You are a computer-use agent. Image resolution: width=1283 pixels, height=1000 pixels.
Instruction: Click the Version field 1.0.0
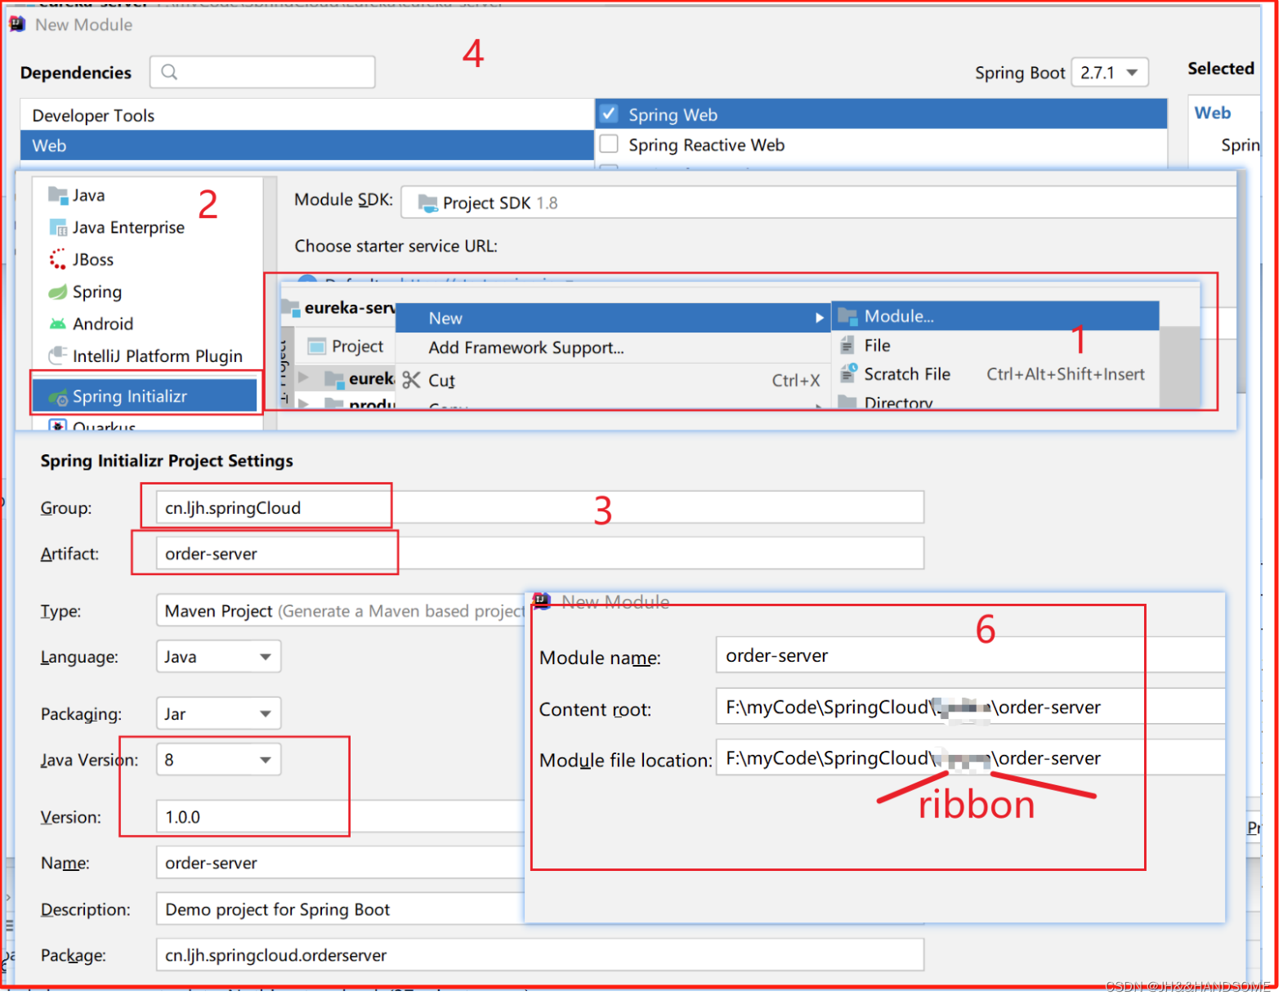click(340, 817)
